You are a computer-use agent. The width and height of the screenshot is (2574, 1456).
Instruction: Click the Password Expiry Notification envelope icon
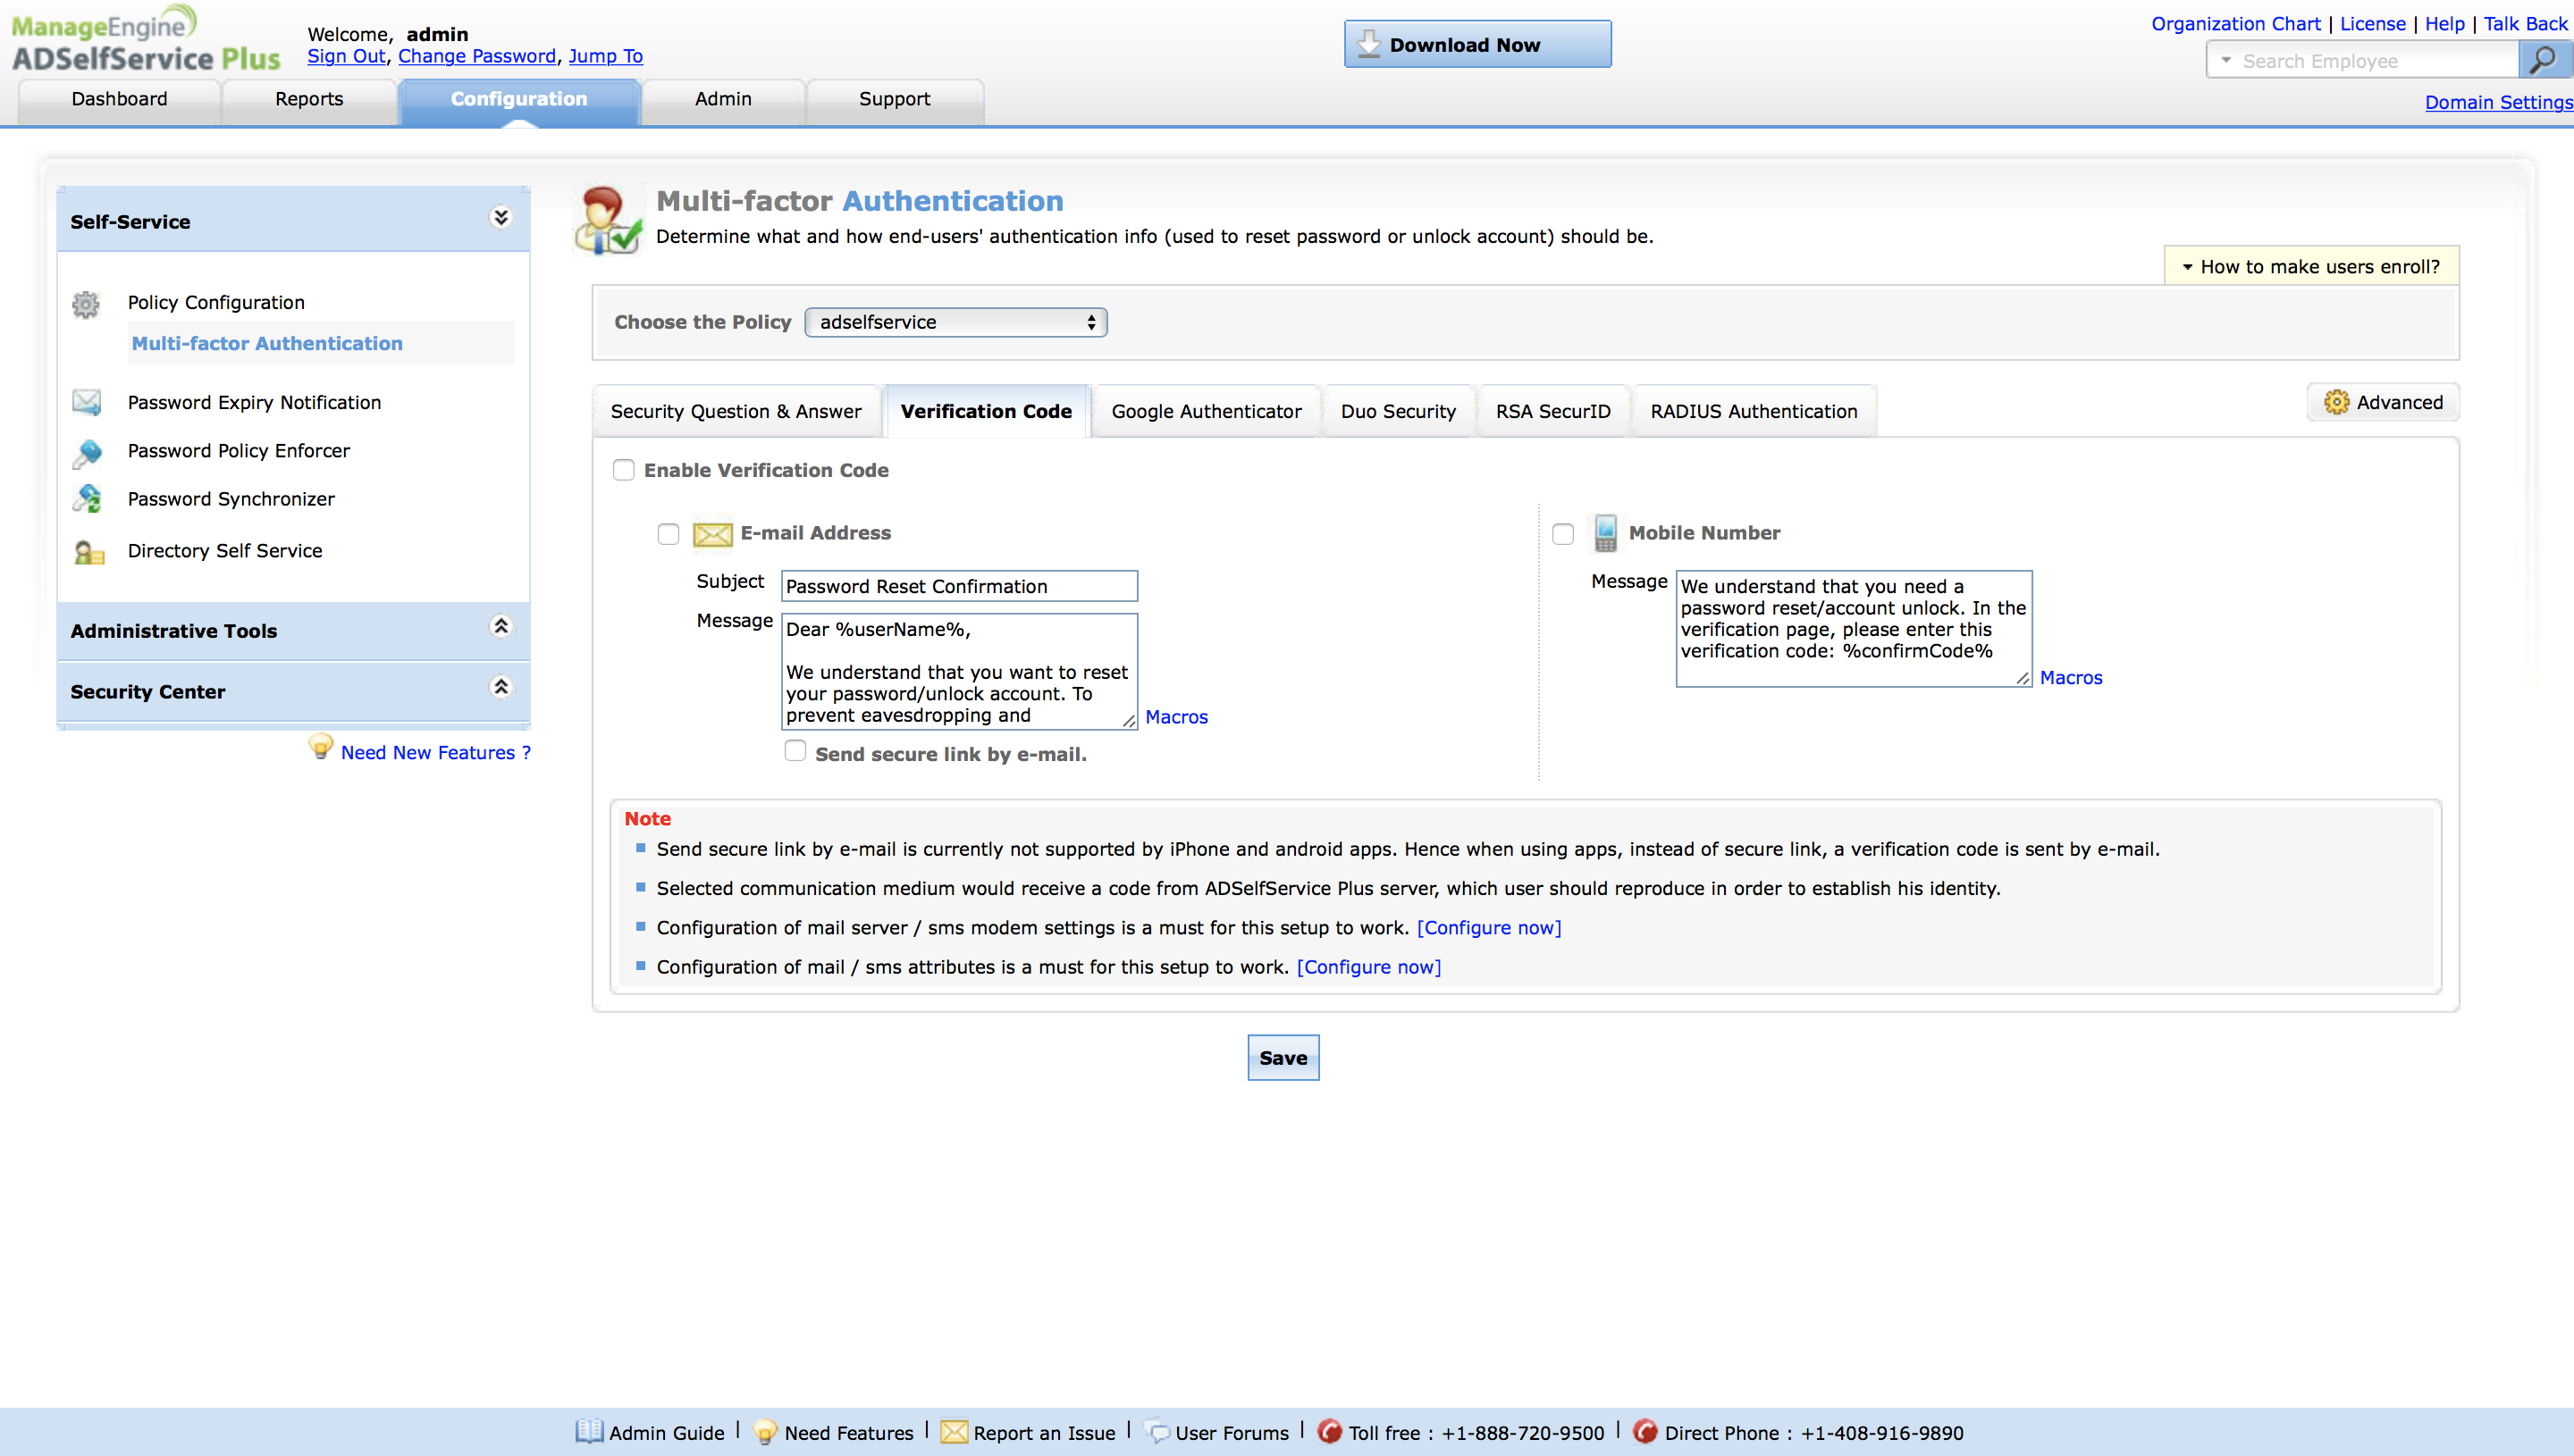point(86,403)
